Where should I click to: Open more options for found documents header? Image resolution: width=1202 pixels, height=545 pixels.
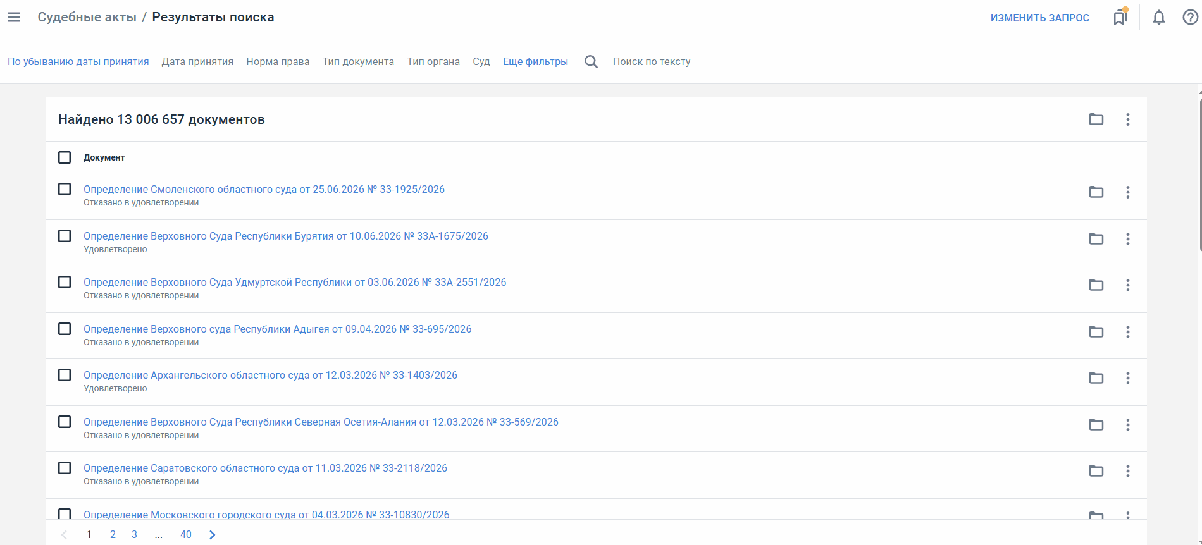(x=1127, y=119)
